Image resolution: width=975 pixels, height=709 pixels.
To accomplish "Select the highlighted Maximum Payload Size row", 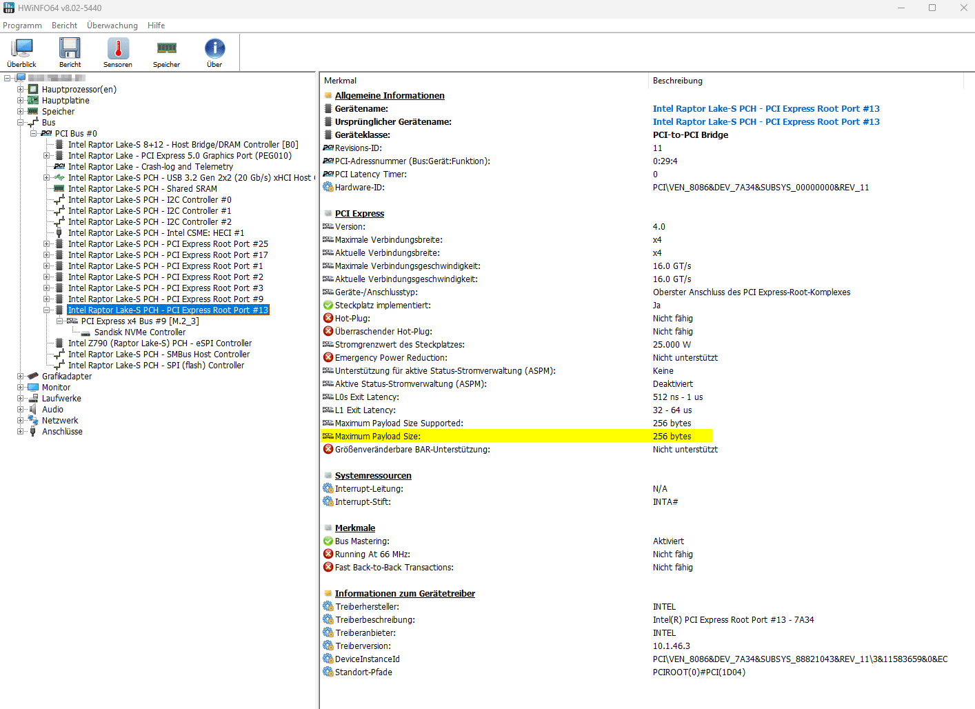I will point(516,437).
